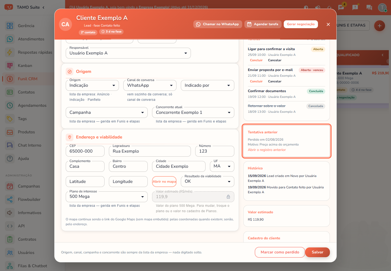This screenshot has width=391, height=271.
Task: Cancel the Enviar proposta por e-mail task
Action: click(275, 82)
